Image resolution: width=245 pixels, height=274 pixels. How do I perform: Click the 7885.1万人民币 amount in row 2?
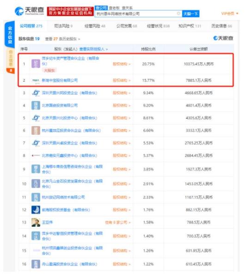click(198, 80)
